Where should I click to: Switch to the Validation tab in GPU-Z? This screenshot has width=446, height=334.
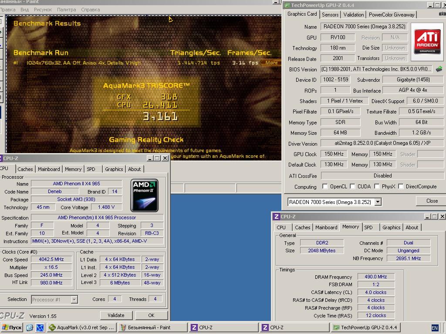tap(353, 14)
